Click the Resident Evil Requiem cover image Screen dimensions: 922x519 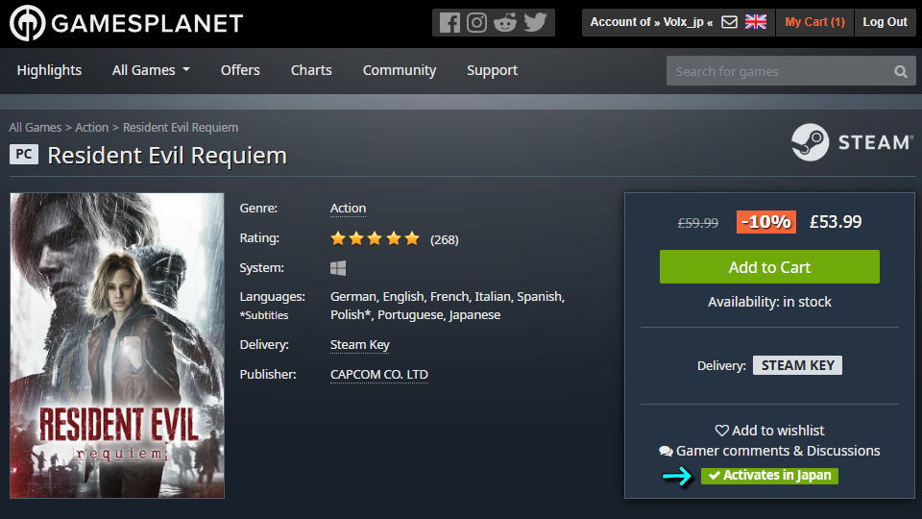[x=117, y=346]
